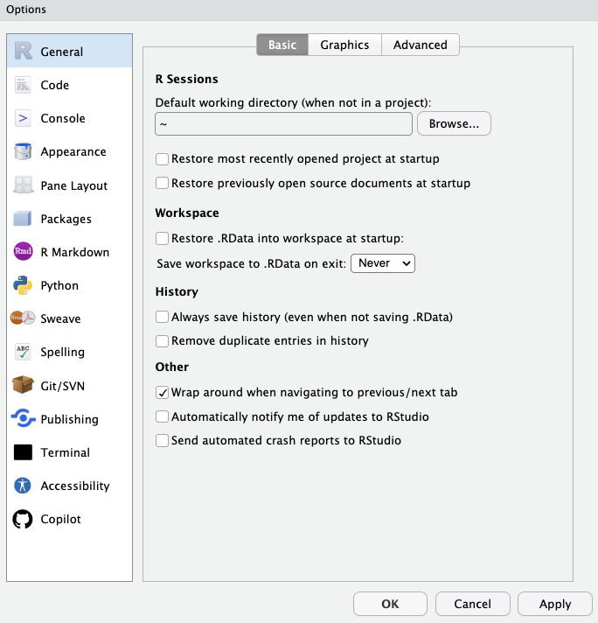Image resolution: width=598 pixels, height=623 pixels.
Task: Select the Accessibility icon
Action: tap(24, 486)
